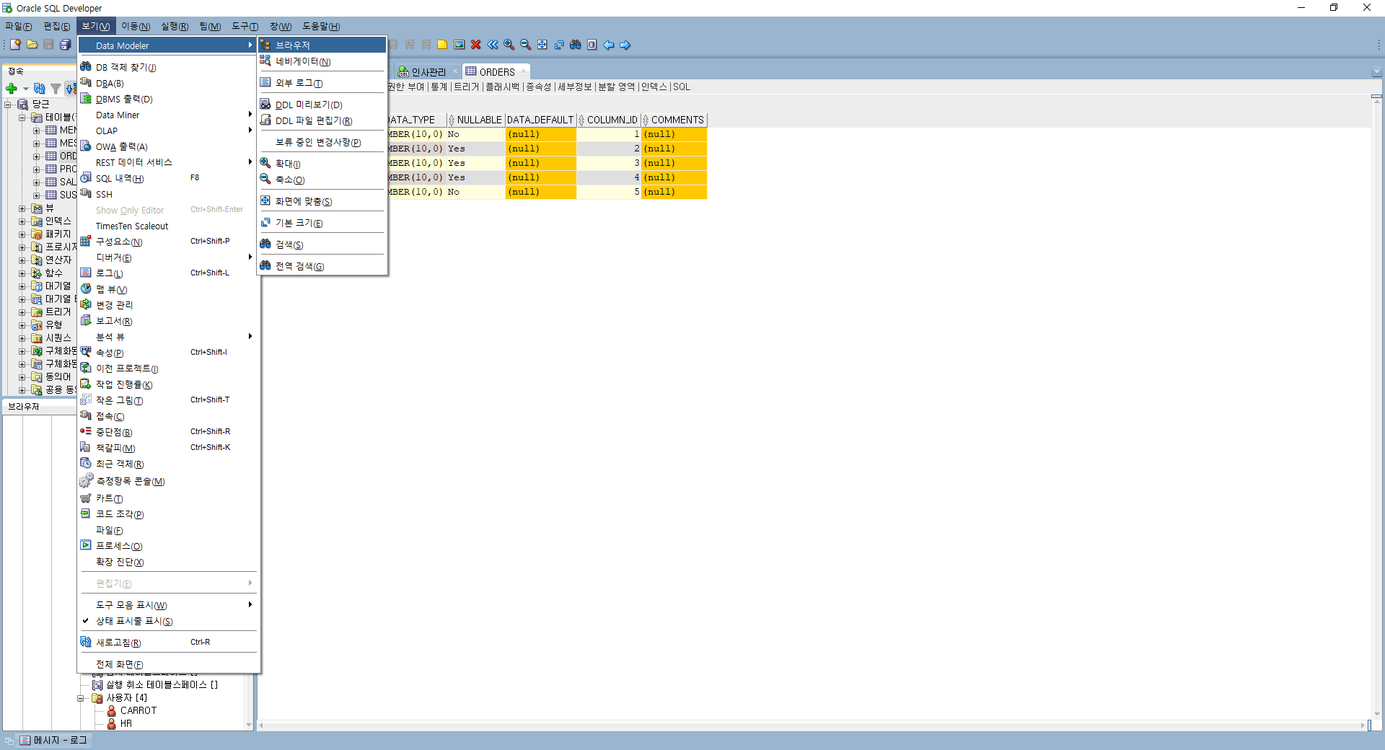Viewport: 1385px width, 750px height.
Task: Open DBMS 출력 from the View menu
Action: 167,99
